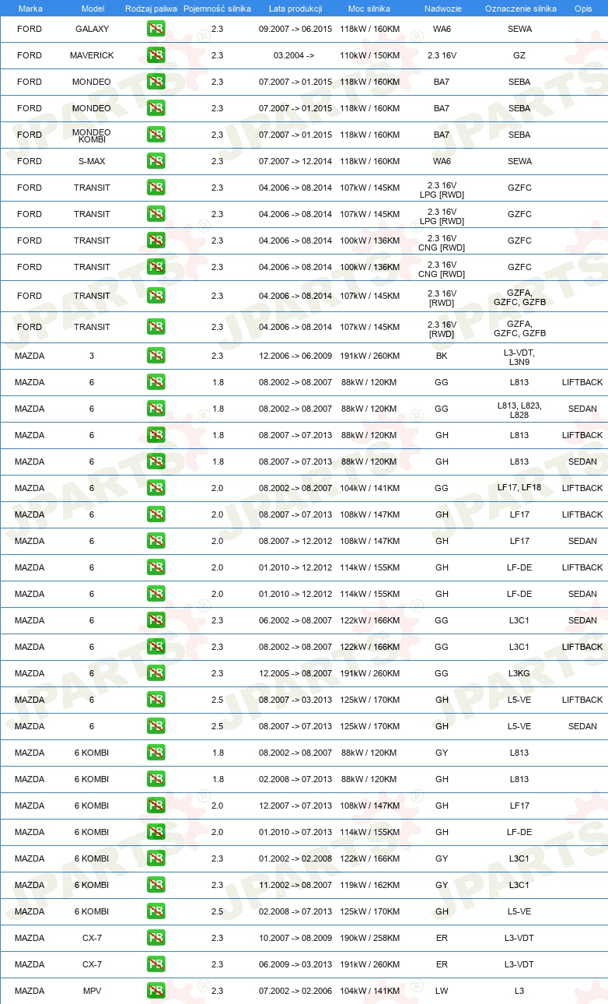The height and width of the screenshot is (1004, 608).
Task: Click the petrol fuel icon in the FORD MAVERICK row
Action: 155,55
